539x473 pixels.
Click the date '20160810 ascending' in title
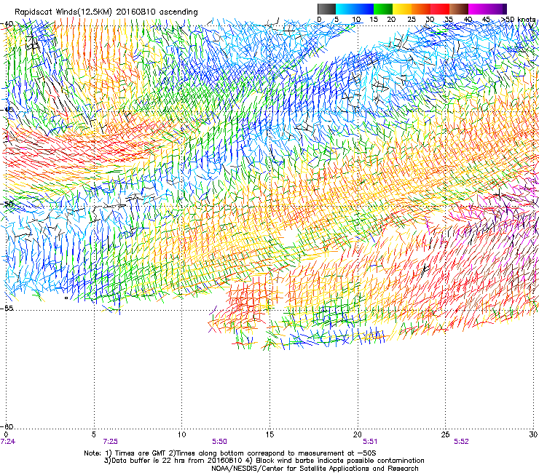coord(157,12)
